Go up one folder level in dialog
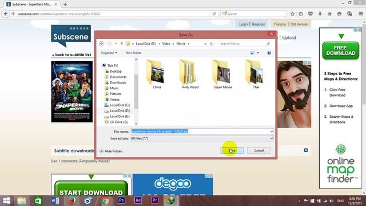This screenshot has height=206, width=366. (x=122, y=43)
